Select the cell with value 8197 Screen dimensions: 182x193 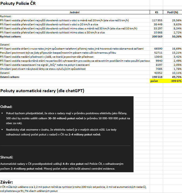[x=156, y=65]
